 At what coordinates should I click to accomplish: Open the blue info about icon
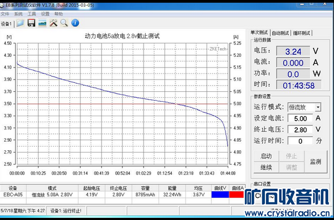pyautogui.click(x=75, y=23)
